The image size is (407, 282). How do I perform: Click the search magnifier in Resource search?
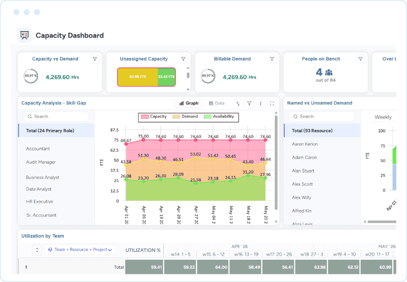click(x=295, y=117)
